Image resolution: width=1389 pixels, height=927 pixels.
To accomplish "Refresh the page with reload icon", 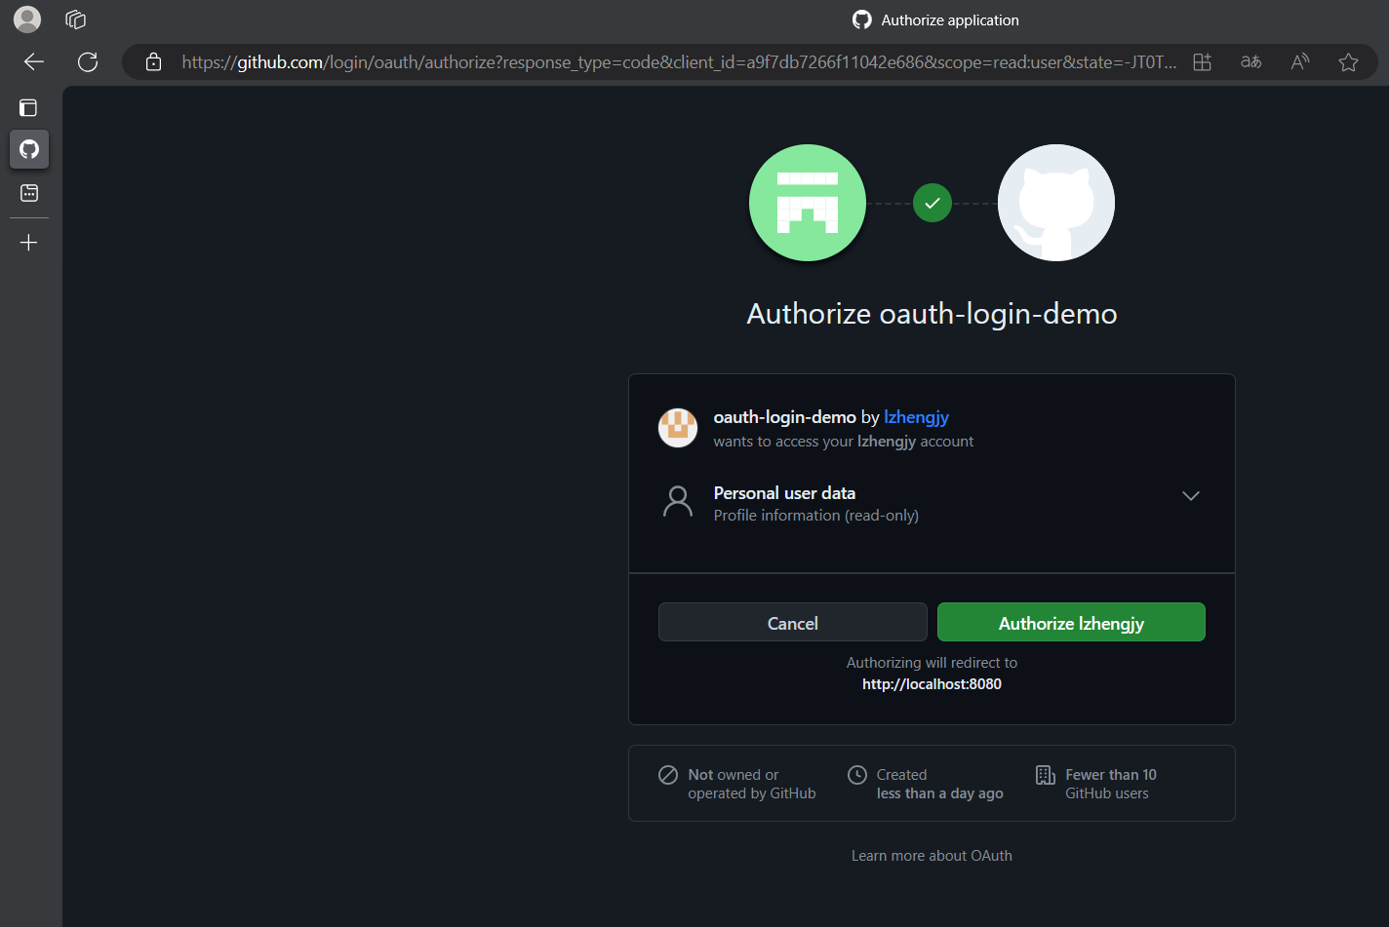I will (x=88, y=62).
